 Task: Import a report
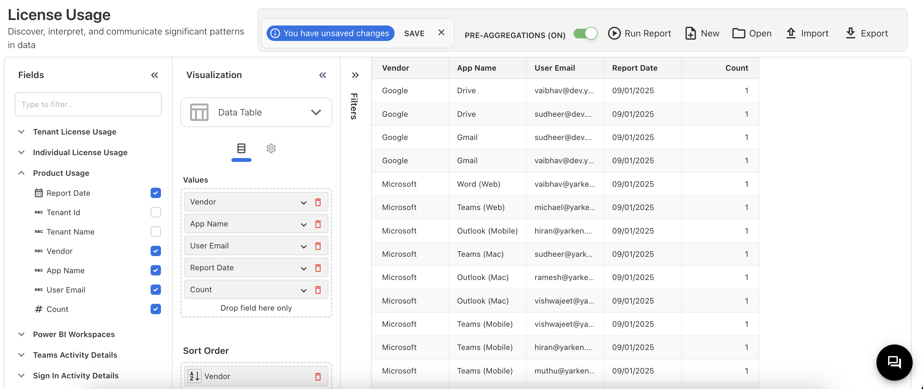point(807,33)
